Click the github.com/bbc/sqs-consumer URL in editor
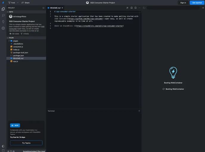Screen dimensions: 205x152 click(86, 19)
